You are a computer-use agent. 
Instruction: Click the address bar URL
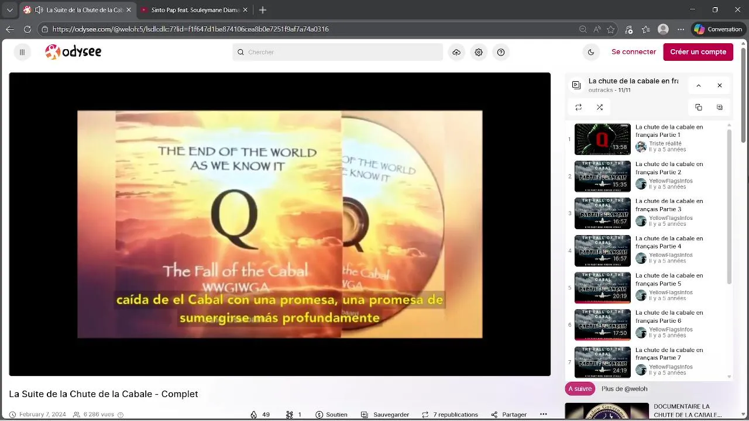tap(190, 29)
